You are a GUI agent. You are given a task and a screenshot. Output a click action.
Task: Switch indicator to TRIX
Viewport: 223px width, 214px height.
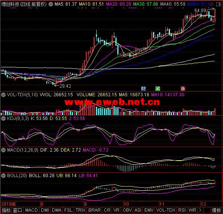(80, 210)
